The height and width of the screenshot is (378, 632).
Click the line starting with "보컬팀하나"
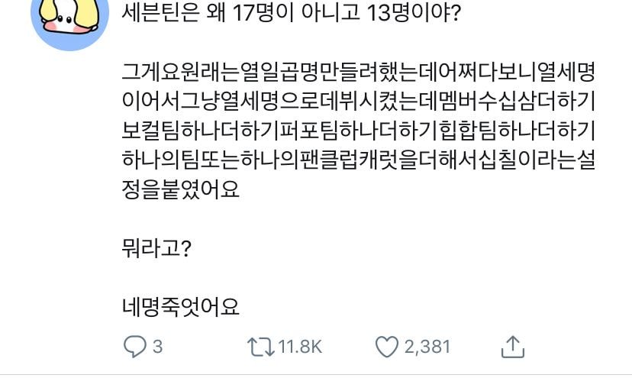pos(358,131)
